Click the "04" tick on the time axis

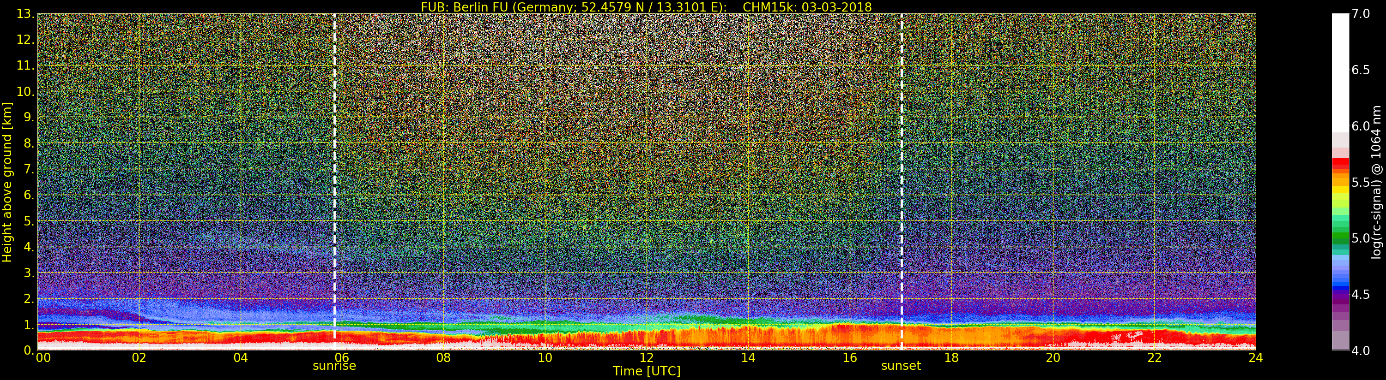[x=241, y=357]
